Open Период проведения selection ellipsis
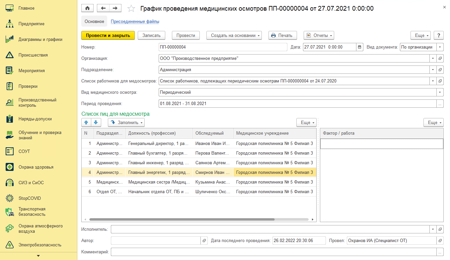Image resolution: width=450 pixels, height=260 pixels. pos(440,103)
